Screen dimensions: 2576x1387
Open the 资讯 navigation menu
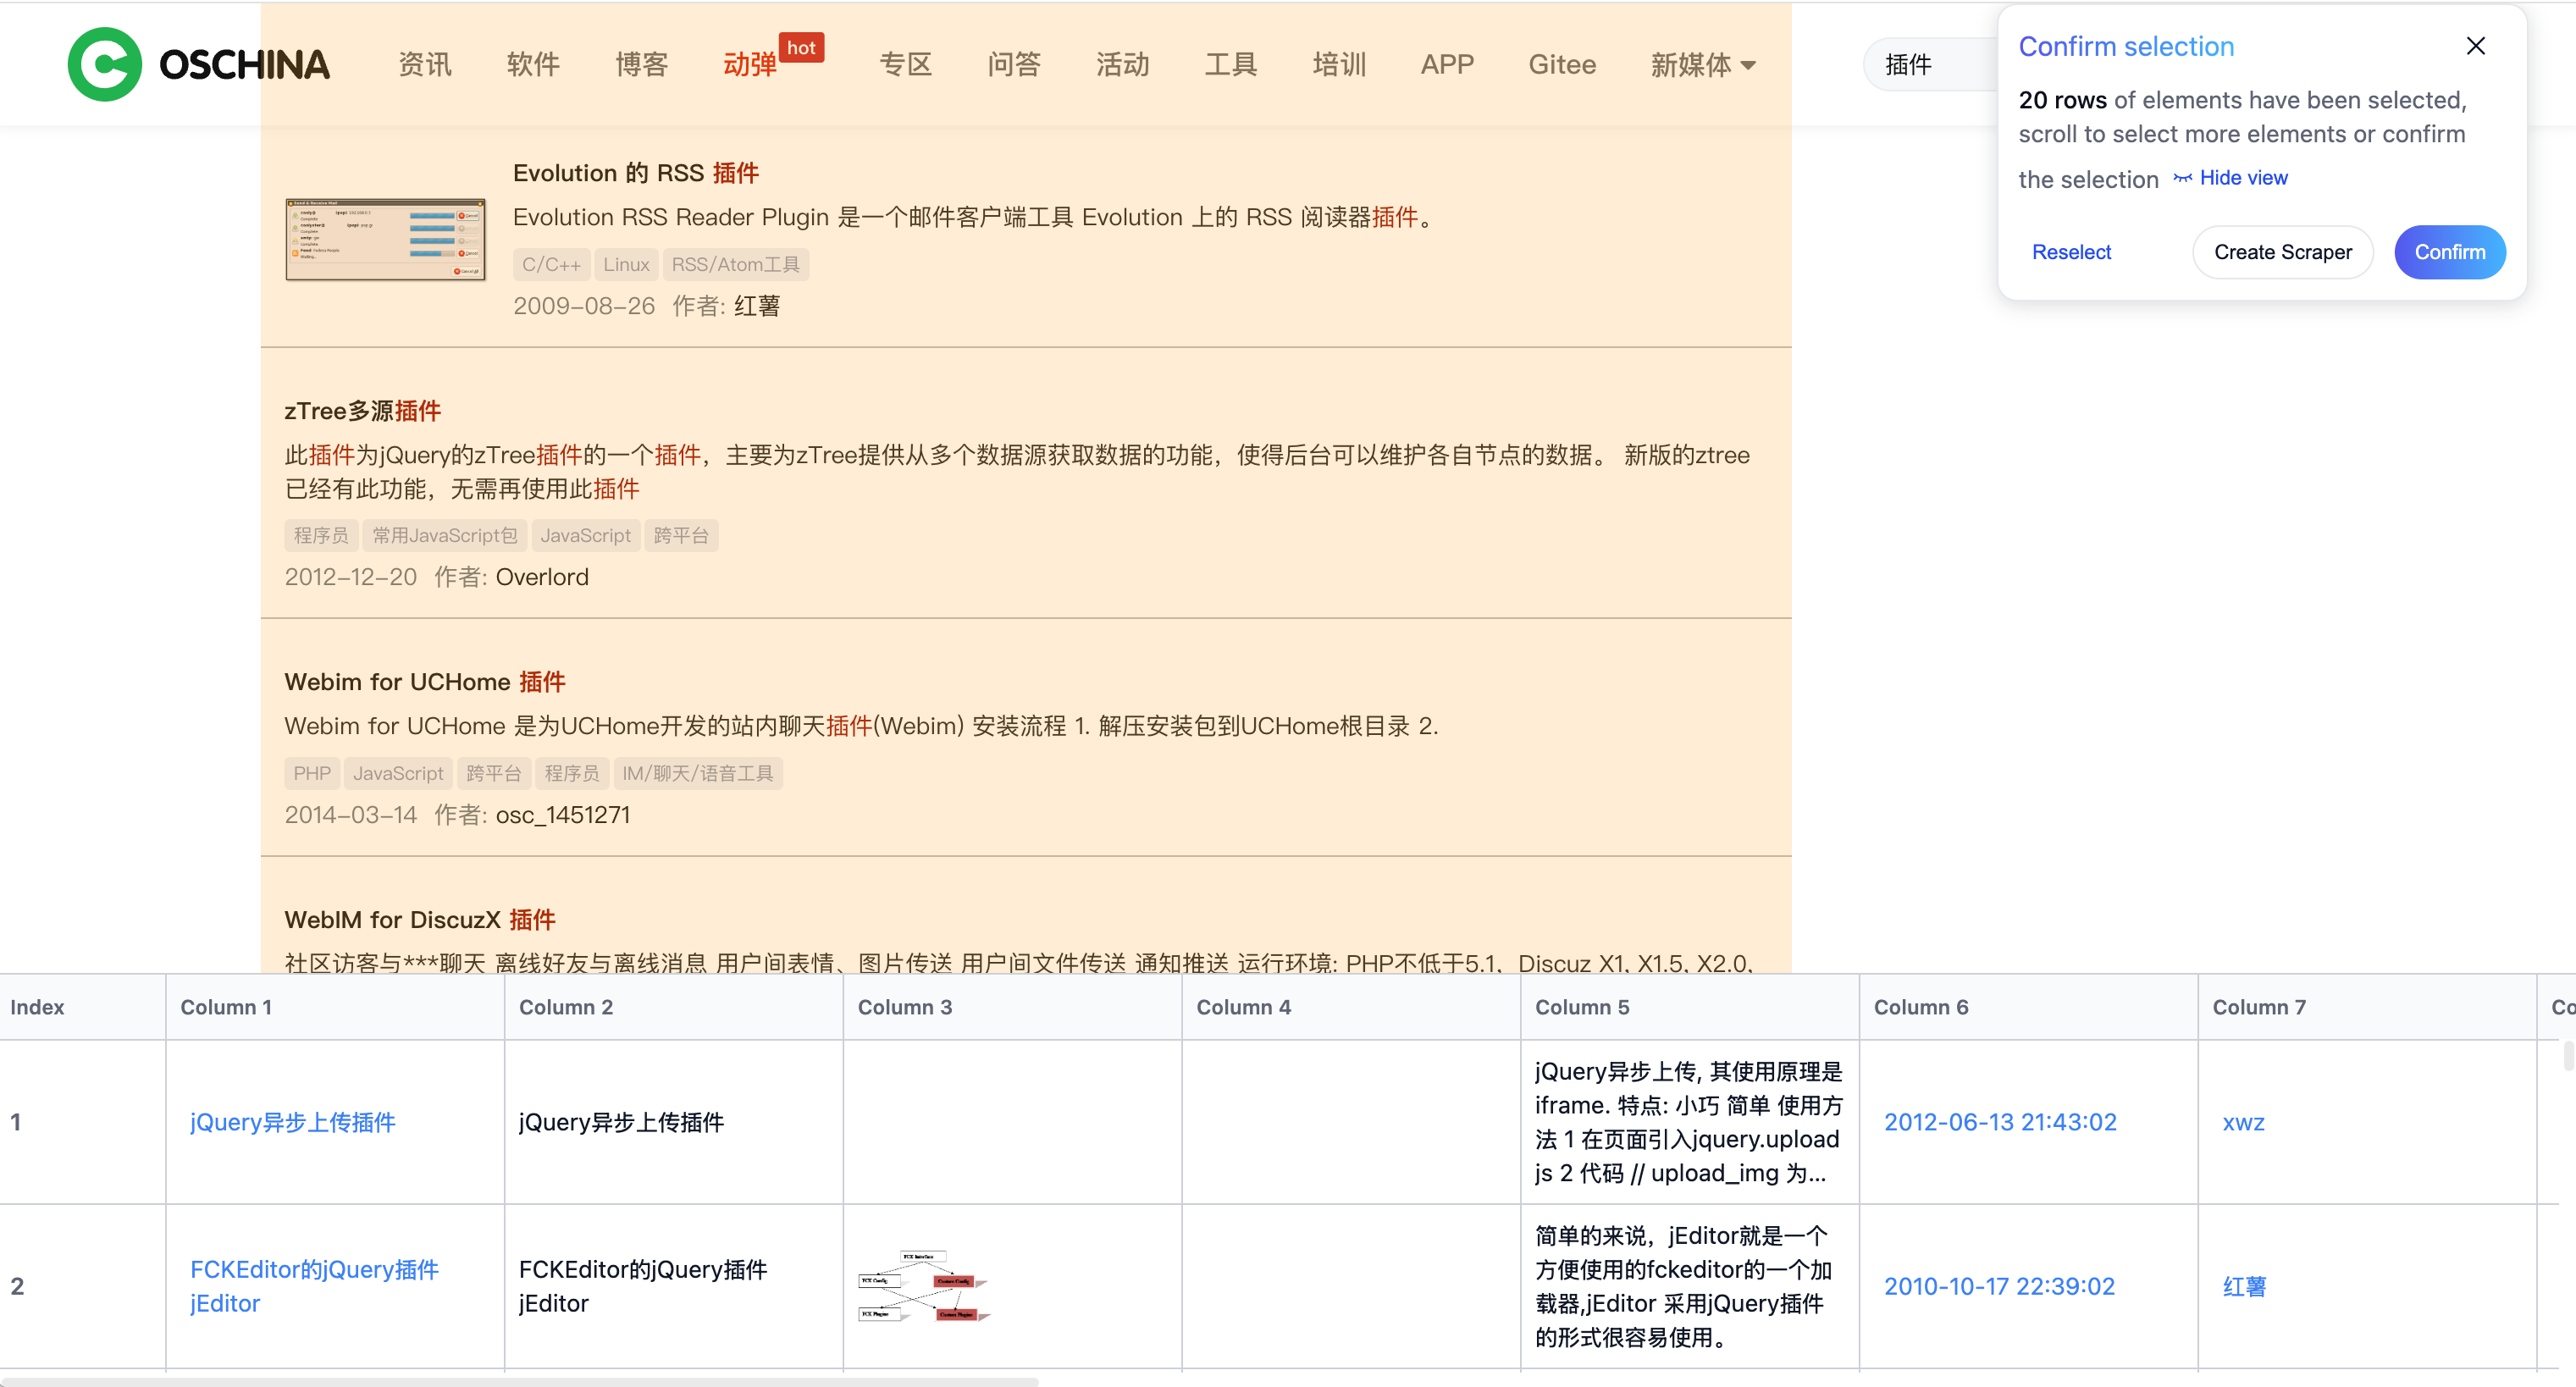(424, 64)
